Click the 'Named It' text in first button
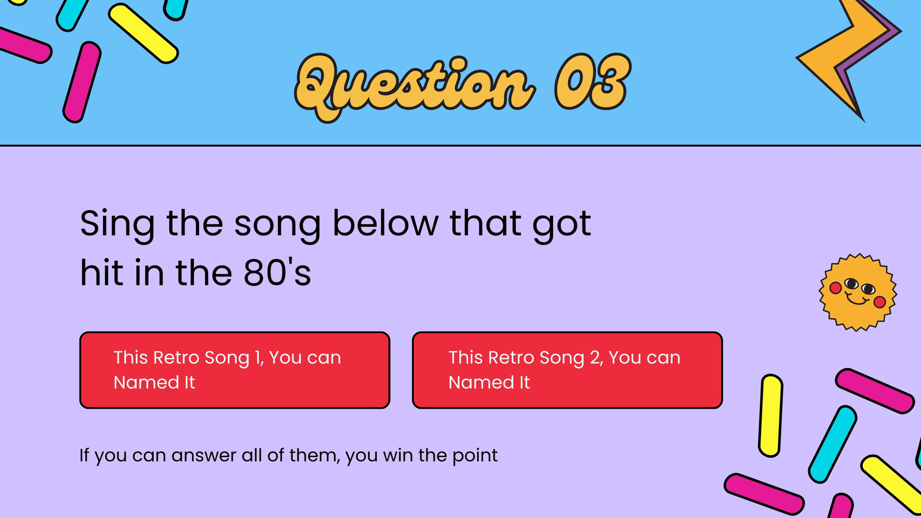The image size is (921, 518). [x=154, y=382]
